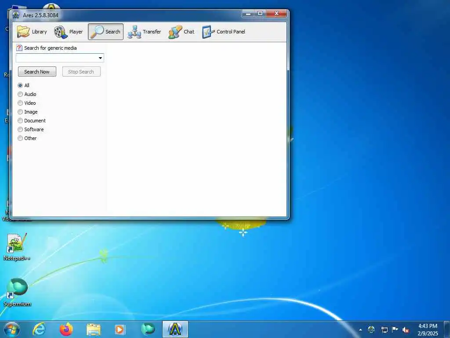Open the Library tab
450x338 pixels.
tap(32, 32)
